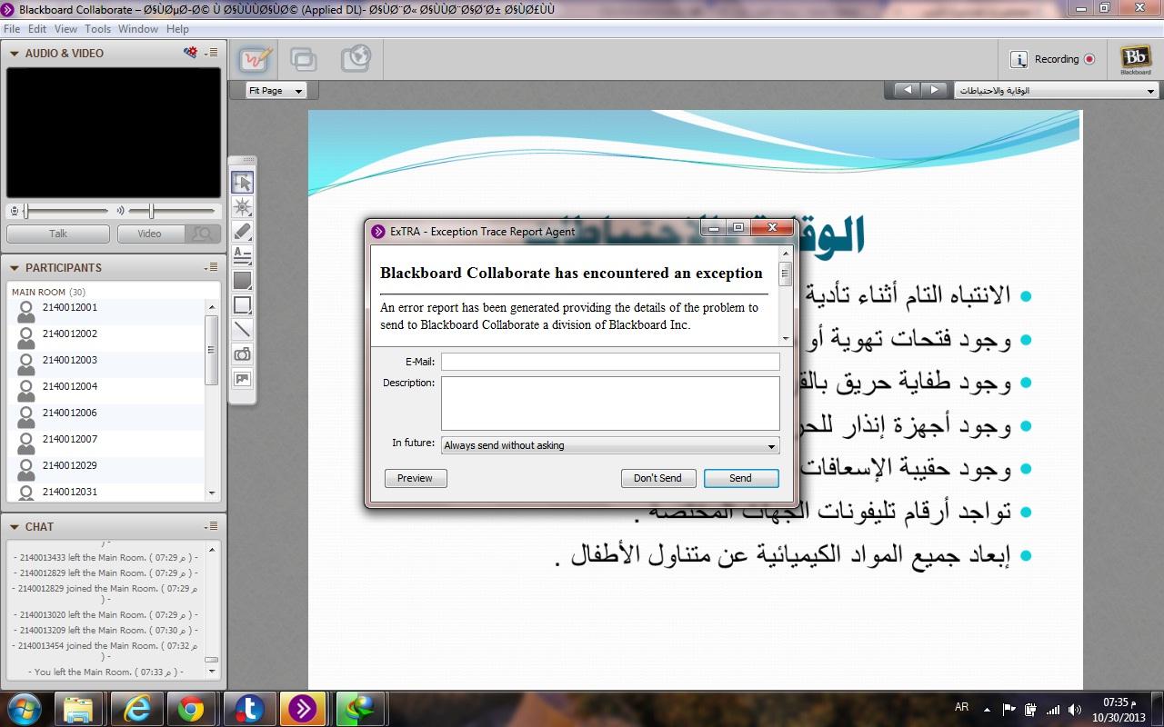The image size is (1164, 727).
Task: Collapse the Participants panel
Action: [14, 268]
